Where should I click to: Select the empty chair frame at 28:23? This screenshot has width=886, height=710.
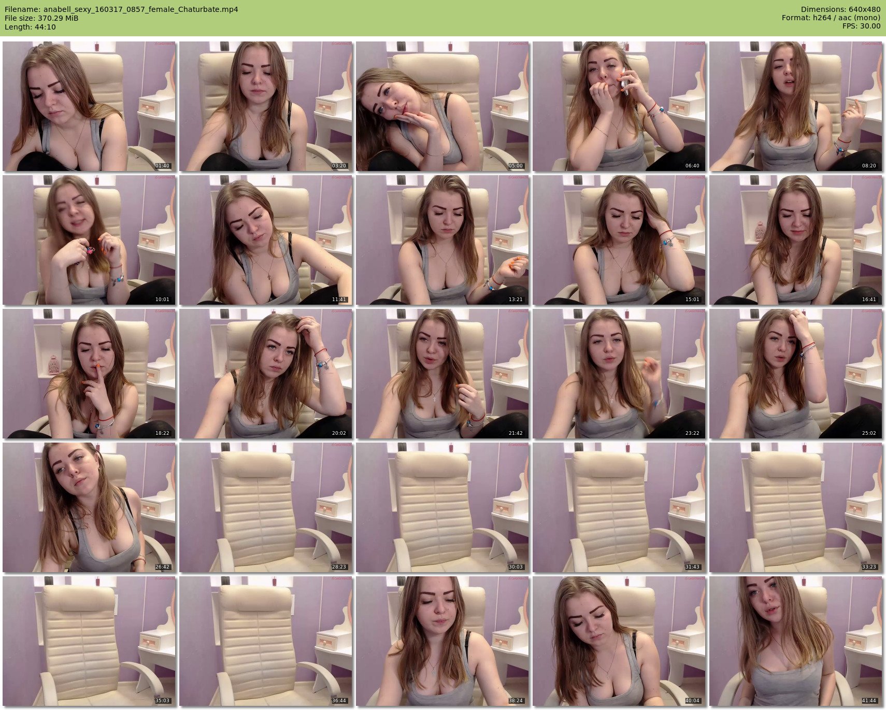265,507
